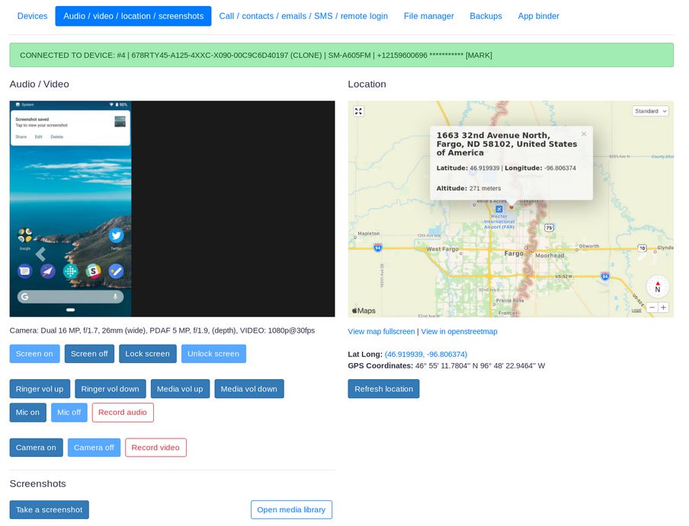The image size is (689, 526).
Task: Tap the messages app icon on phone
Action: pyautogui.click(x=25, y=271)
